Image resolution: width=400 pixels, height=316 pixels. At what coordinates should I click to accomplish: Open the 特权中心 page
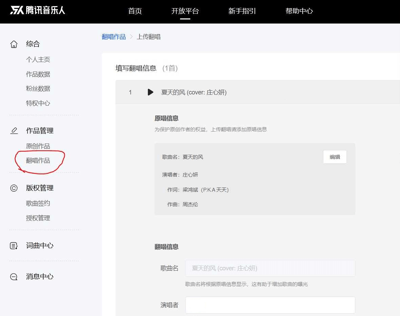(x=38, y=103)
